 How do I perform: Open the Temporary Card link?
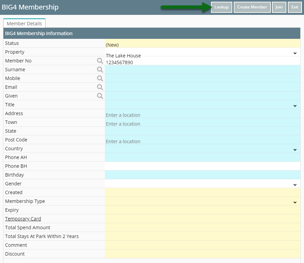[x=23, y=219]
